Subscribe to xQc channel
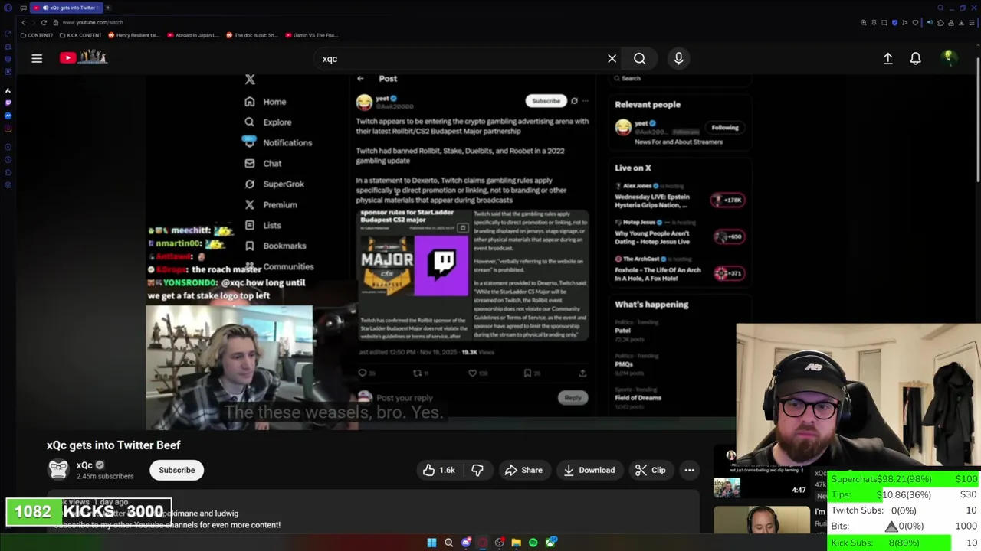Image resolution: width=981 pixels, height=551 pixels. point(177,470)
